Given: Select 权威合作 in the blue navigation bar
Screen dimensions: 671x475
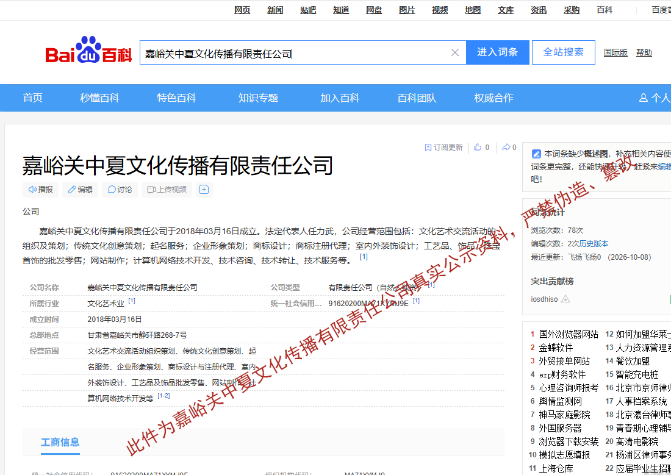Looking at the screenshot, I should [493, 98].
